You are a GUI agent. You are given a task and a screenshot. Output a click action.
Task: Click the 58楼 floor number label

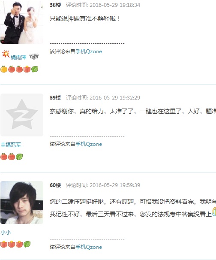coord(55,5)
